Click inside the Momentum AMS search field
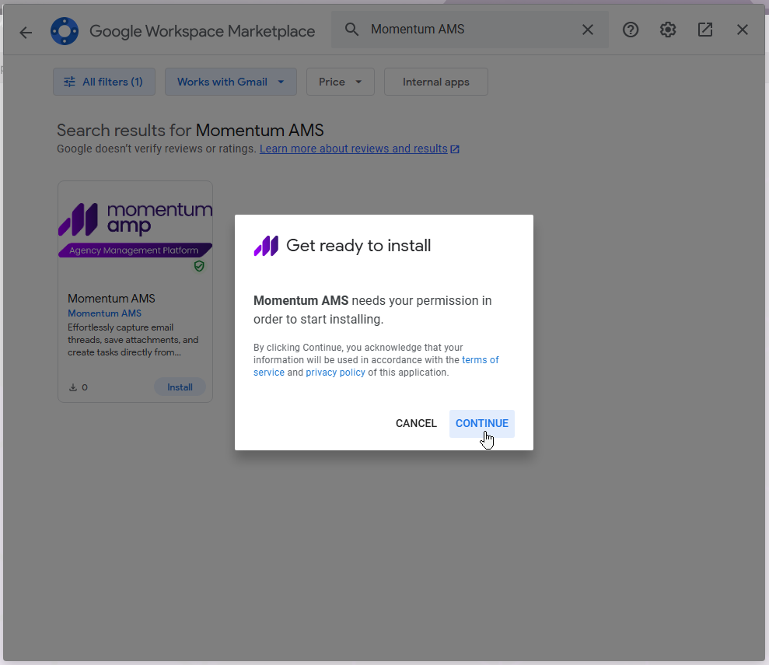This screenshot has width=769, height=665. tap(470, 30)
